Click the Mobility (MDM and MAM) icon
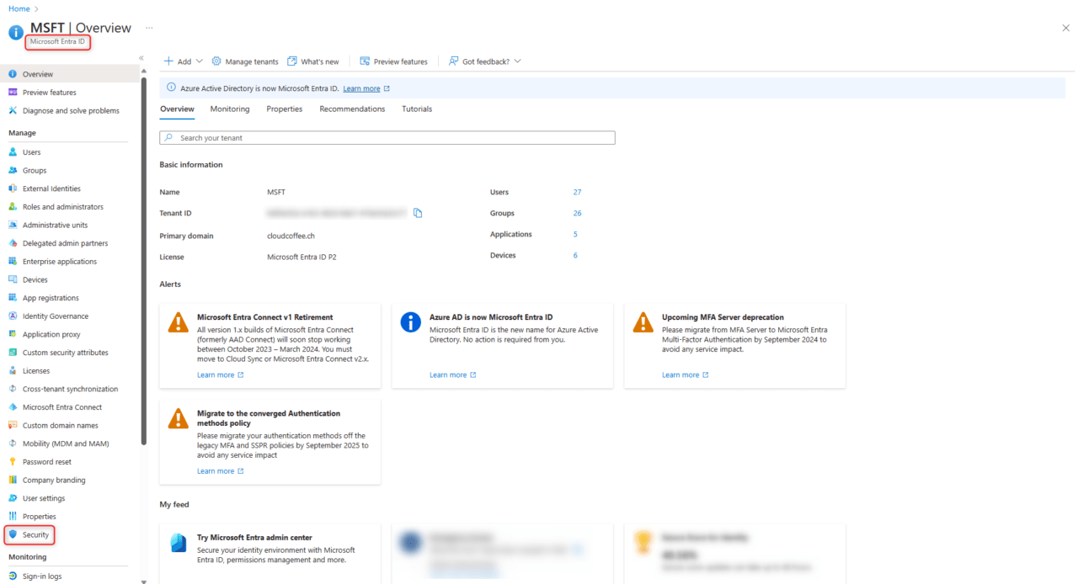This screenshot has height=584, width=1078. click(13, 443)
